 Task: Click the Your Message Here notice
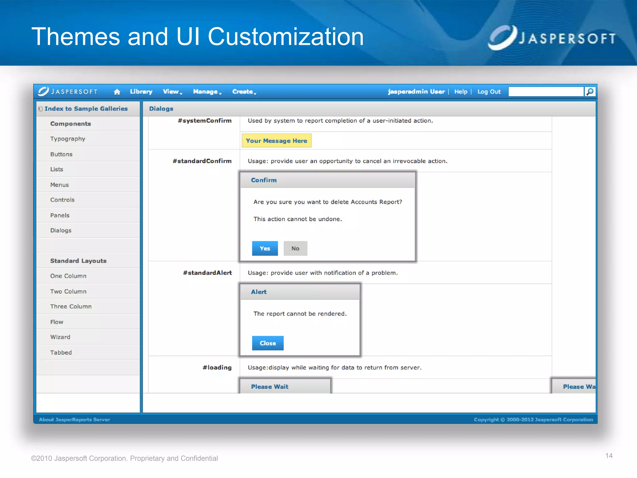click(277, 141)
